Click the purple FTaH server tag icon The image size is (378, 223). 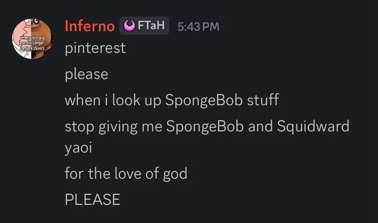click(x=129, y=25)
